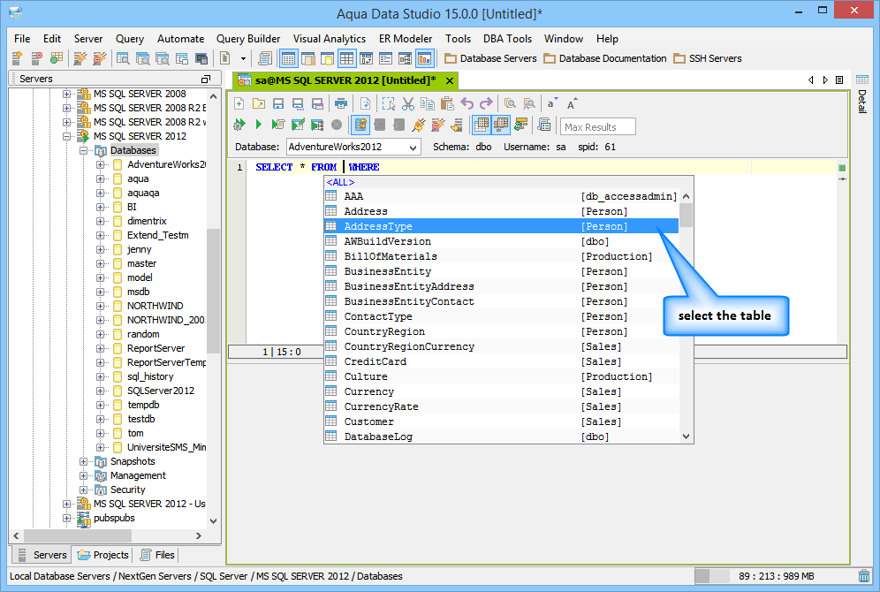Viewport: 880px width, 592px height.
Task: Toggle the auto commit database icon
Action: pyautogui.click(x=360, y=125)
